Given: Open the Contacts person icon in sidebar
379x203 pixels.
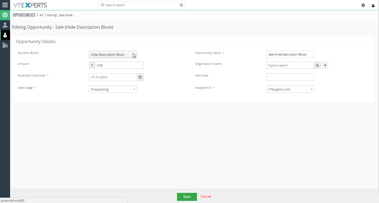Looking at the screenshot, I should [5, 25].
